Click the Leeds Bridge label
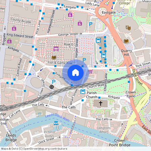Image resolution: width=151 pixels, height=151 pixels. point(11,138)
